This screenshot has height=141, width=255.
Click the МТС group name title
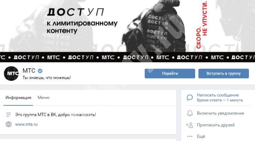click(x=29, y=71)
